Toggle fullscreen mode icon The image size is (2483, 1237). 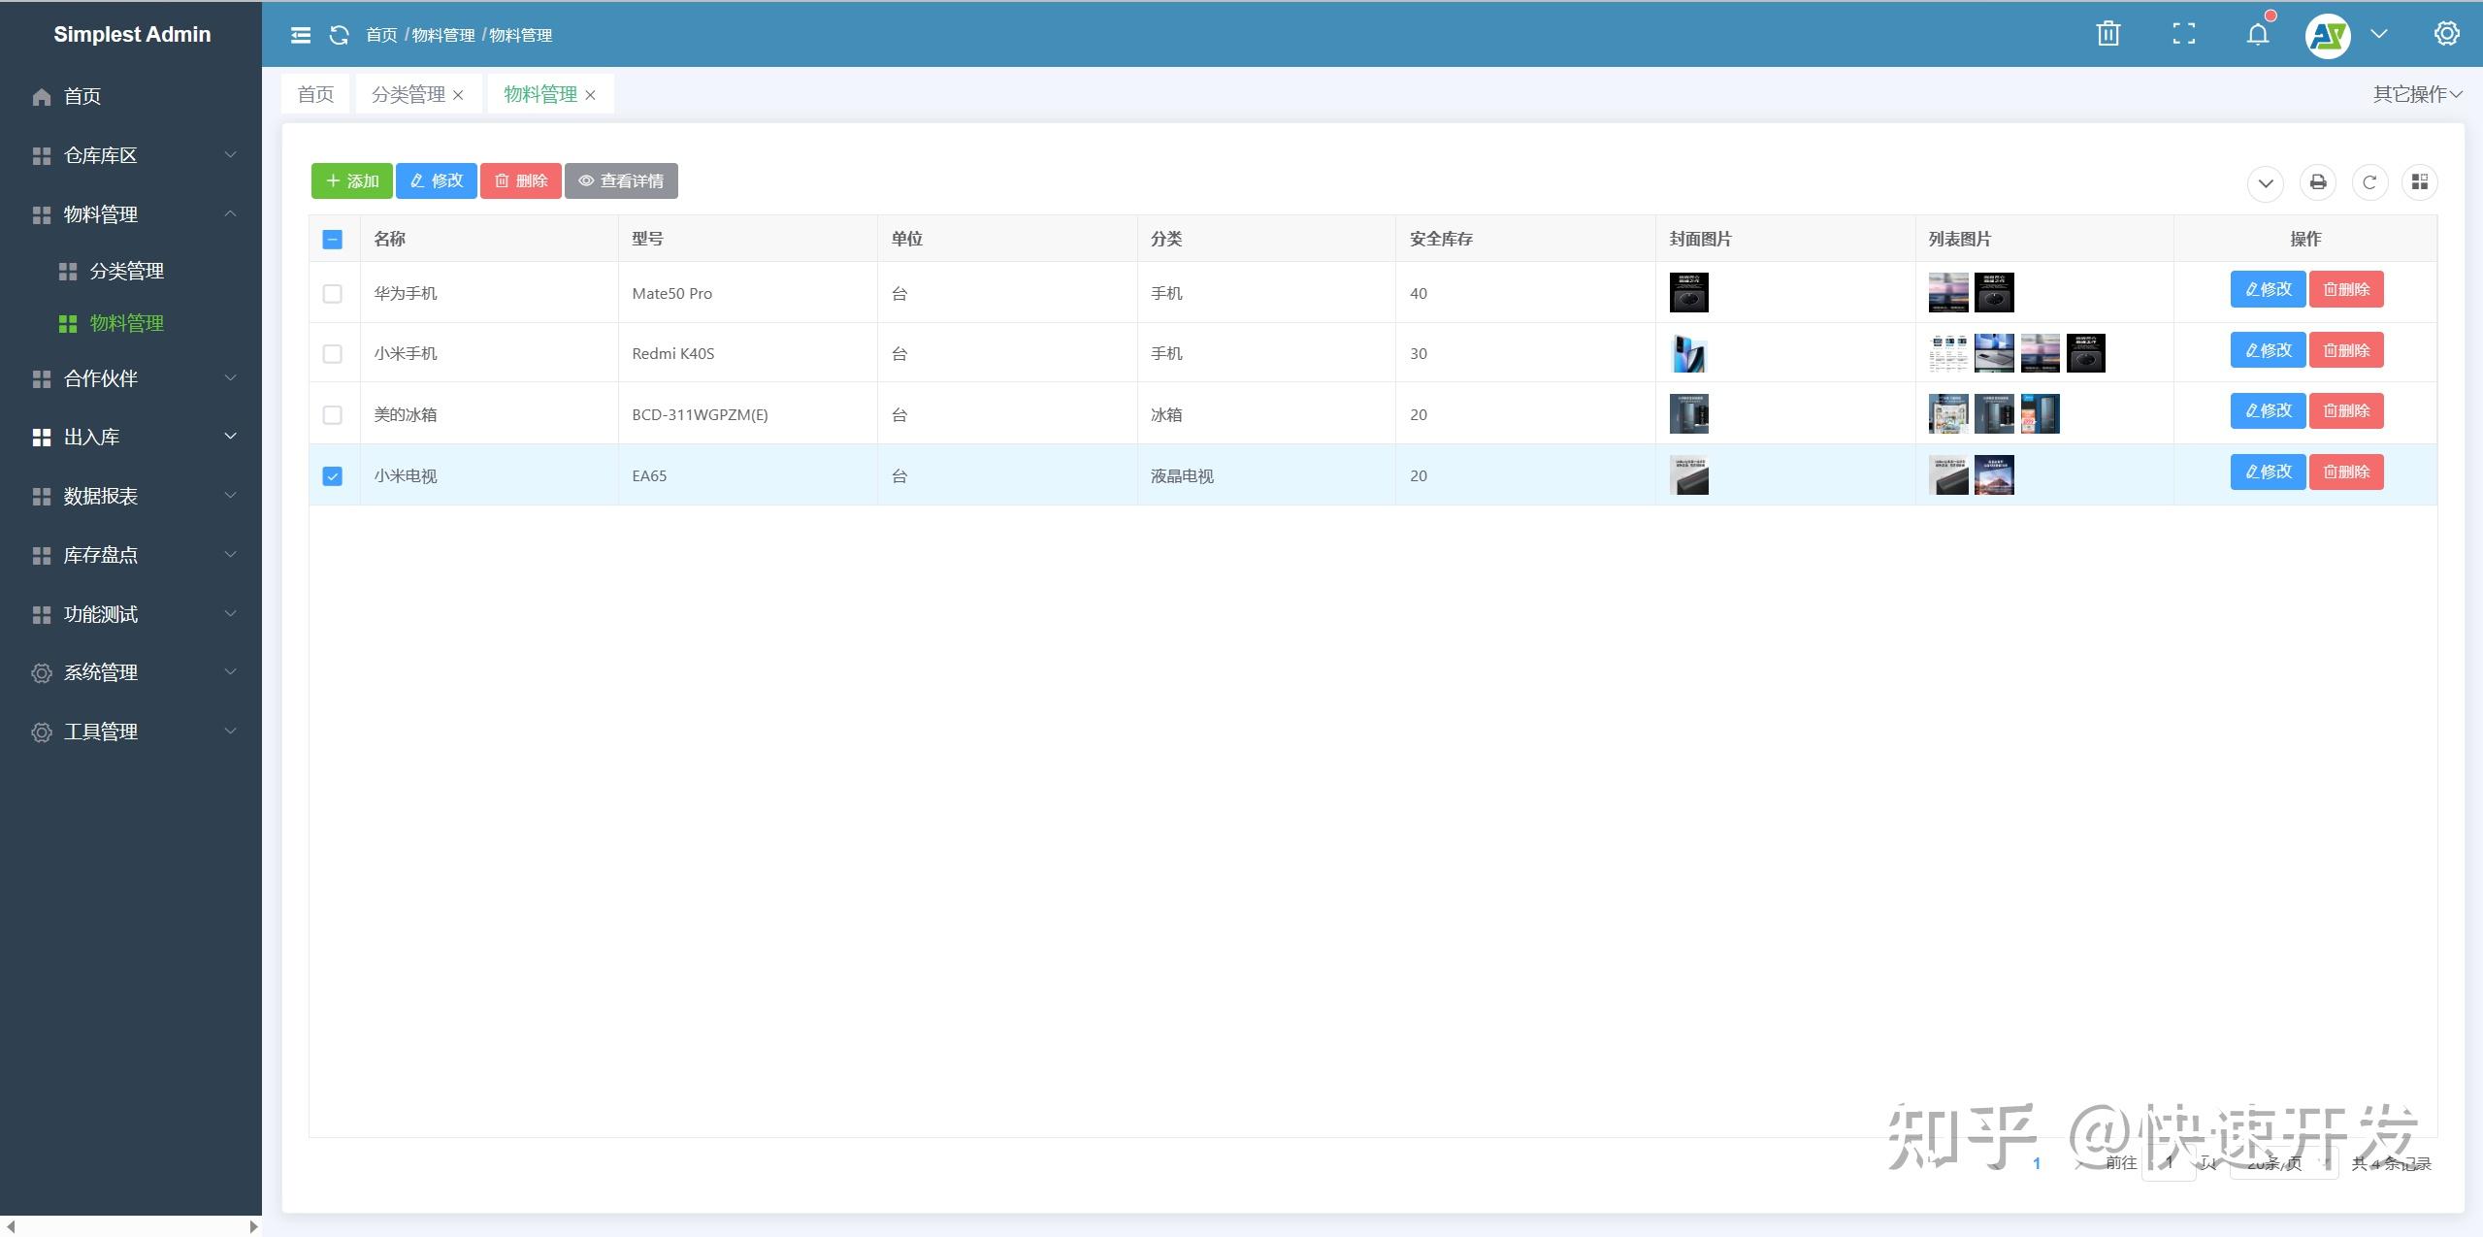(2183, 34)
